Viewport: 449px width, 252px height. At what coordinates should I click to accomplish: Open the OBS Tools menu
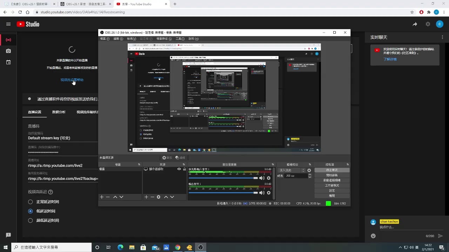(x=180, y=39)
